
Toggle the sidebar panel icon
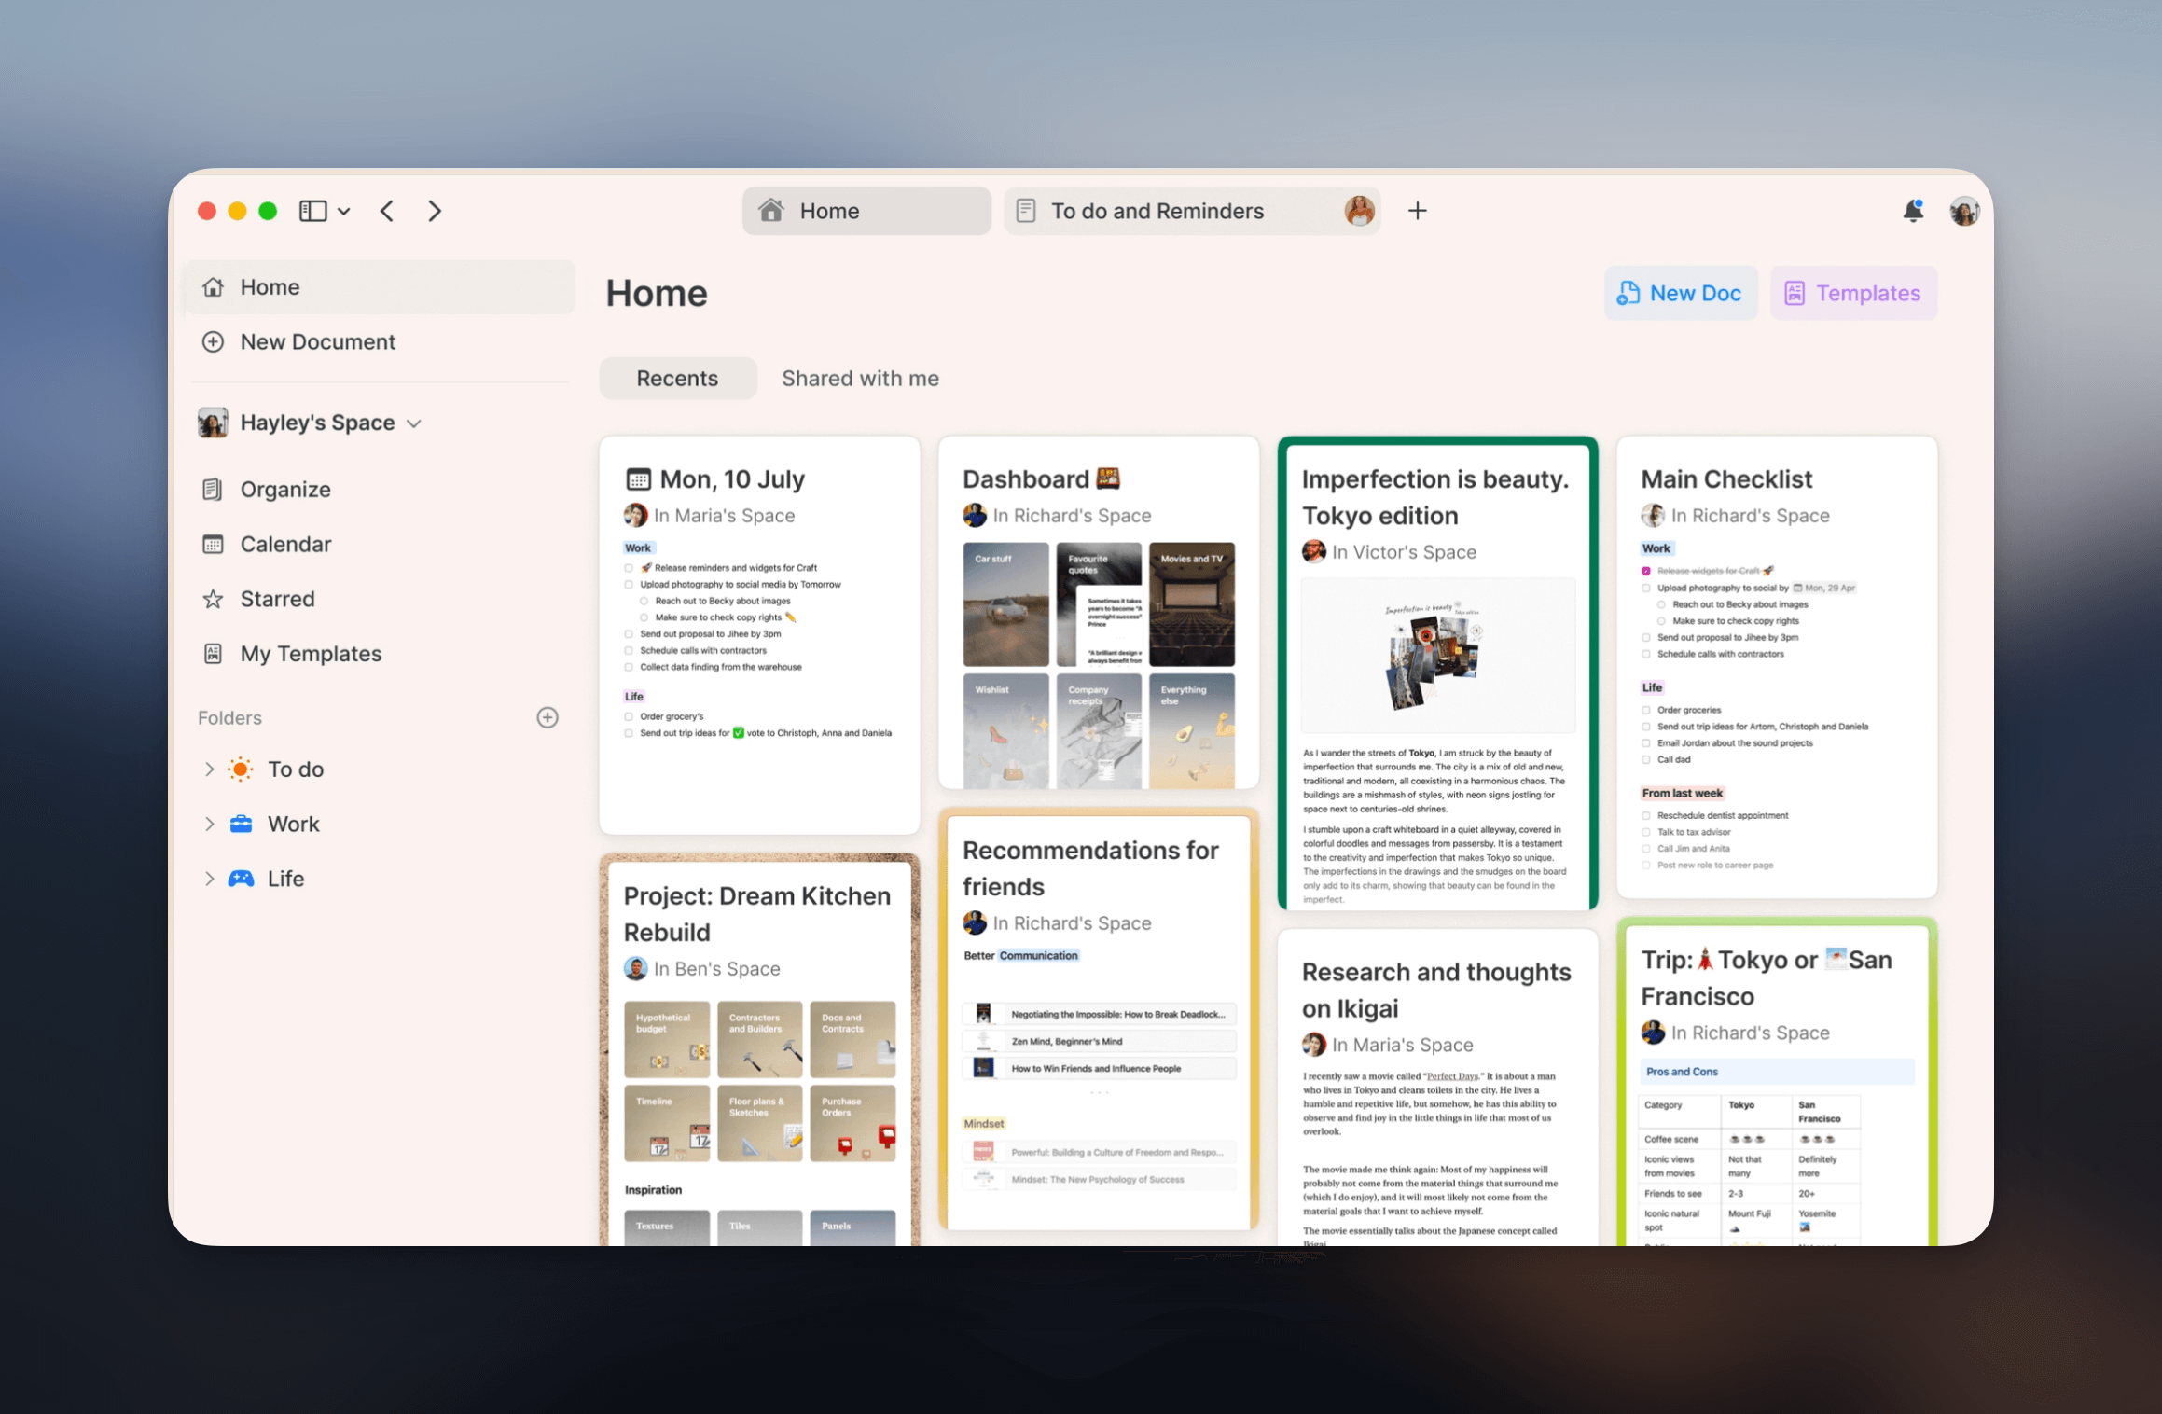coord(312,211)
